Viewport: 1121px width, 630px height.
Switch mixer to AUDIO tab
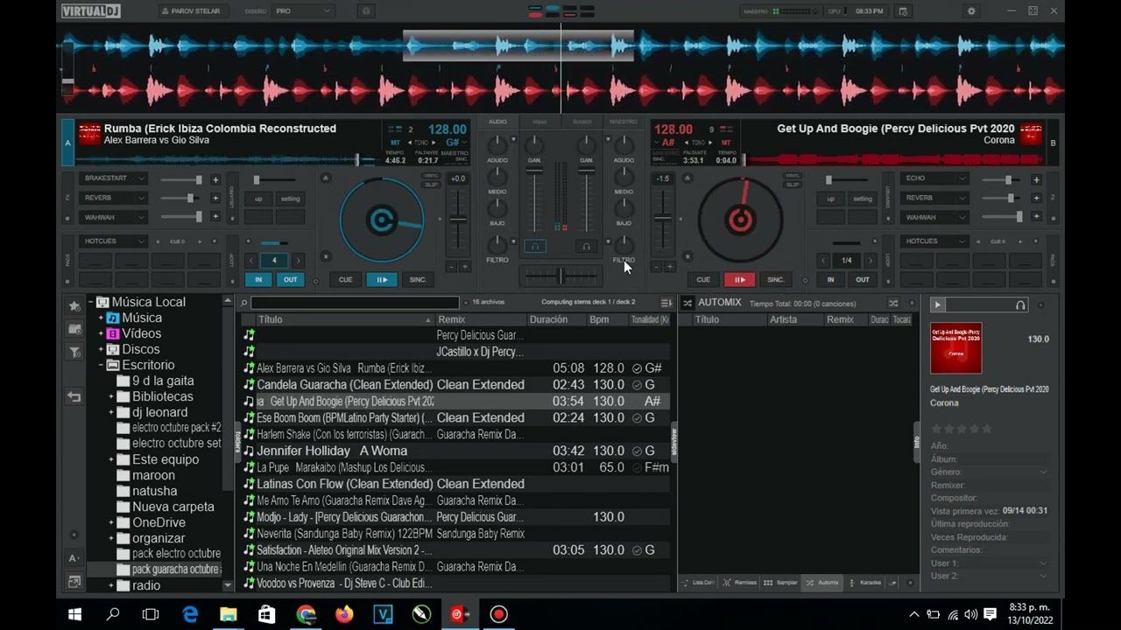point(497,122)
